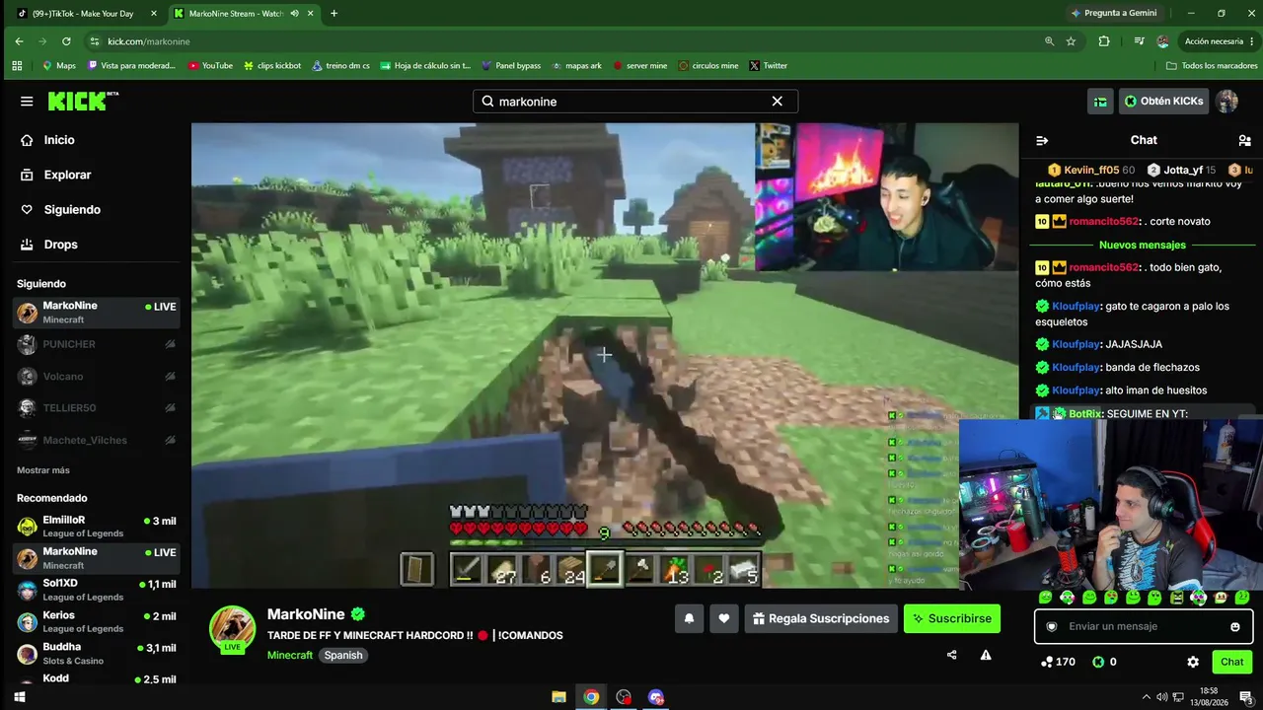Open Chrome extensions puzzle icon
This screenshot has height=710, width=1263.
(1104, 41)
